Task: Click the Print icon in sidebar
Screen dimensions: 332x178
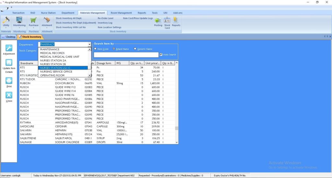Action: point(9,81)
